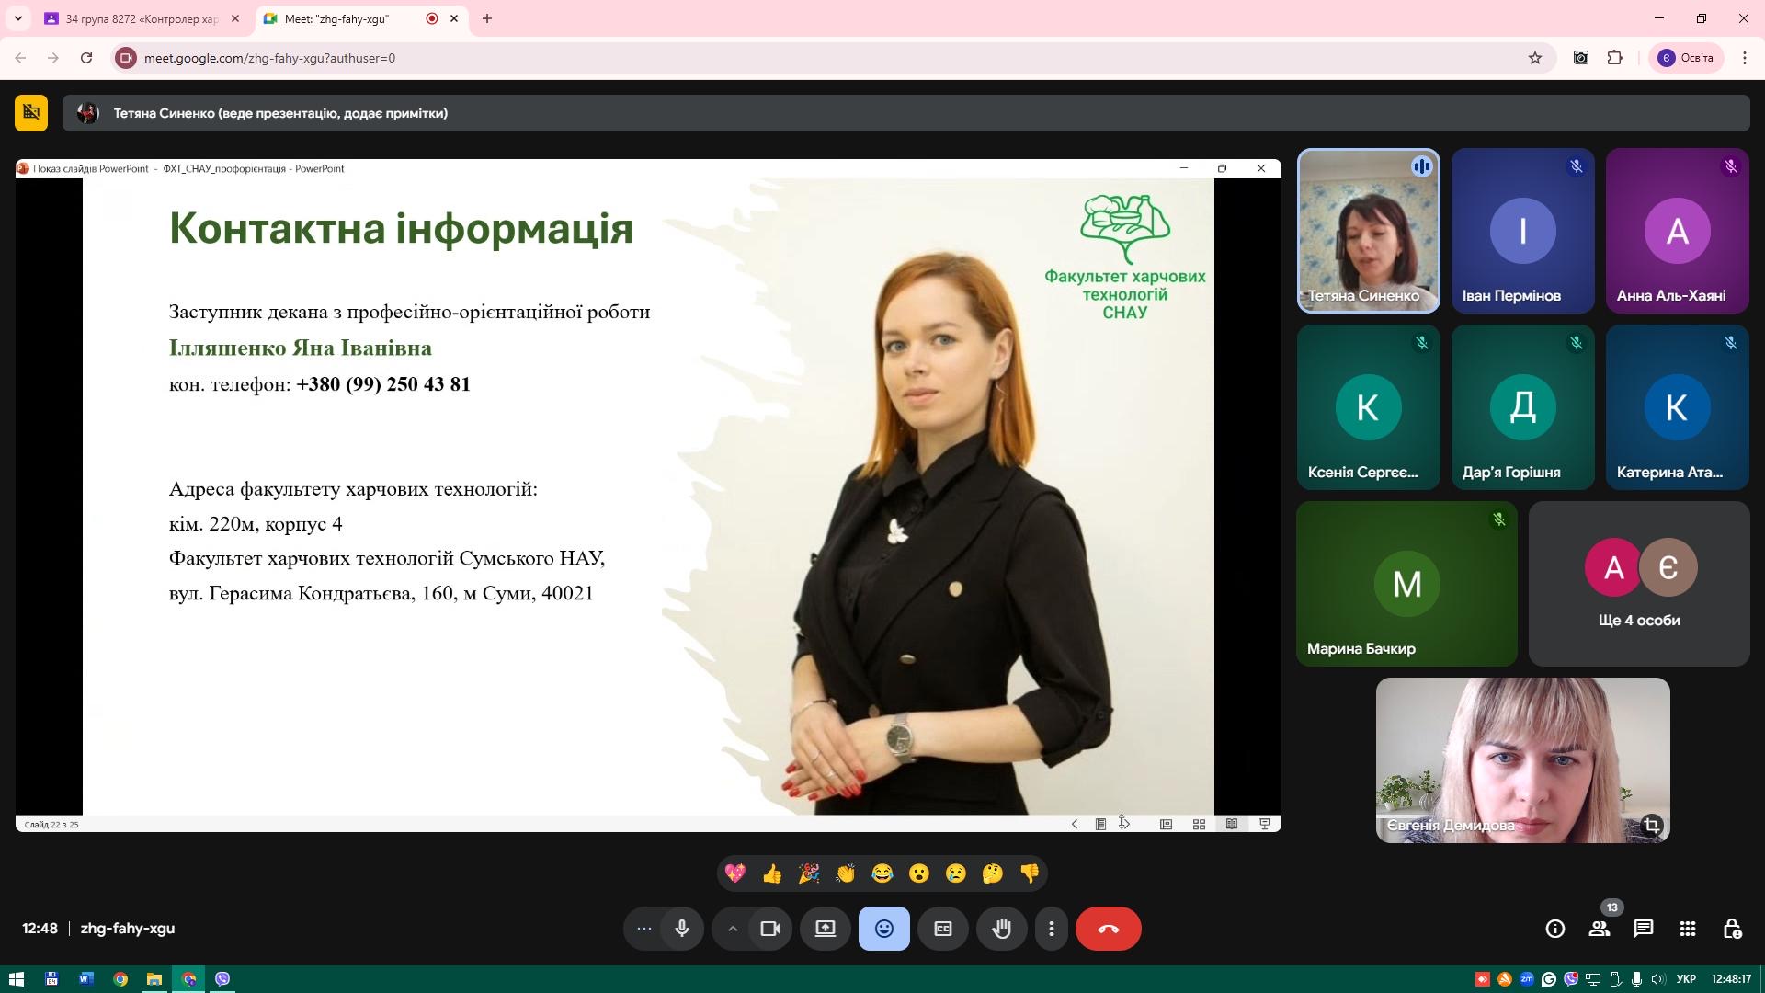
Task: Expand audio and video settings arrow
Action: (x=733, y=929)
